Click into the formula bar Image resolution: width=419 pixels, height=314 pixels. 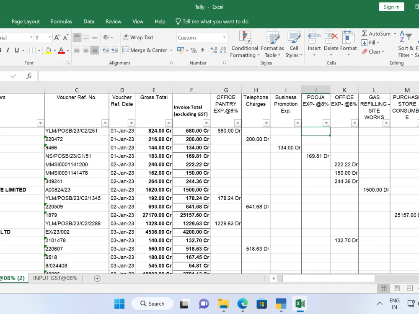tap(228, 76)
